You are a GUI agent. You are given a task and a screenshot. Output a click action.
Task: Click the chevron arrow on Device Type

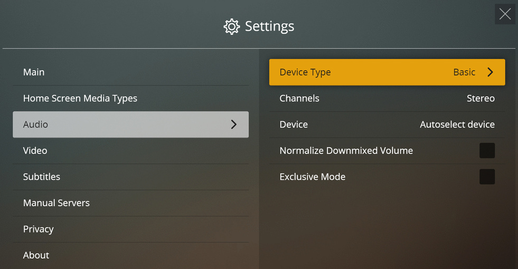click(x=490, y=72)
